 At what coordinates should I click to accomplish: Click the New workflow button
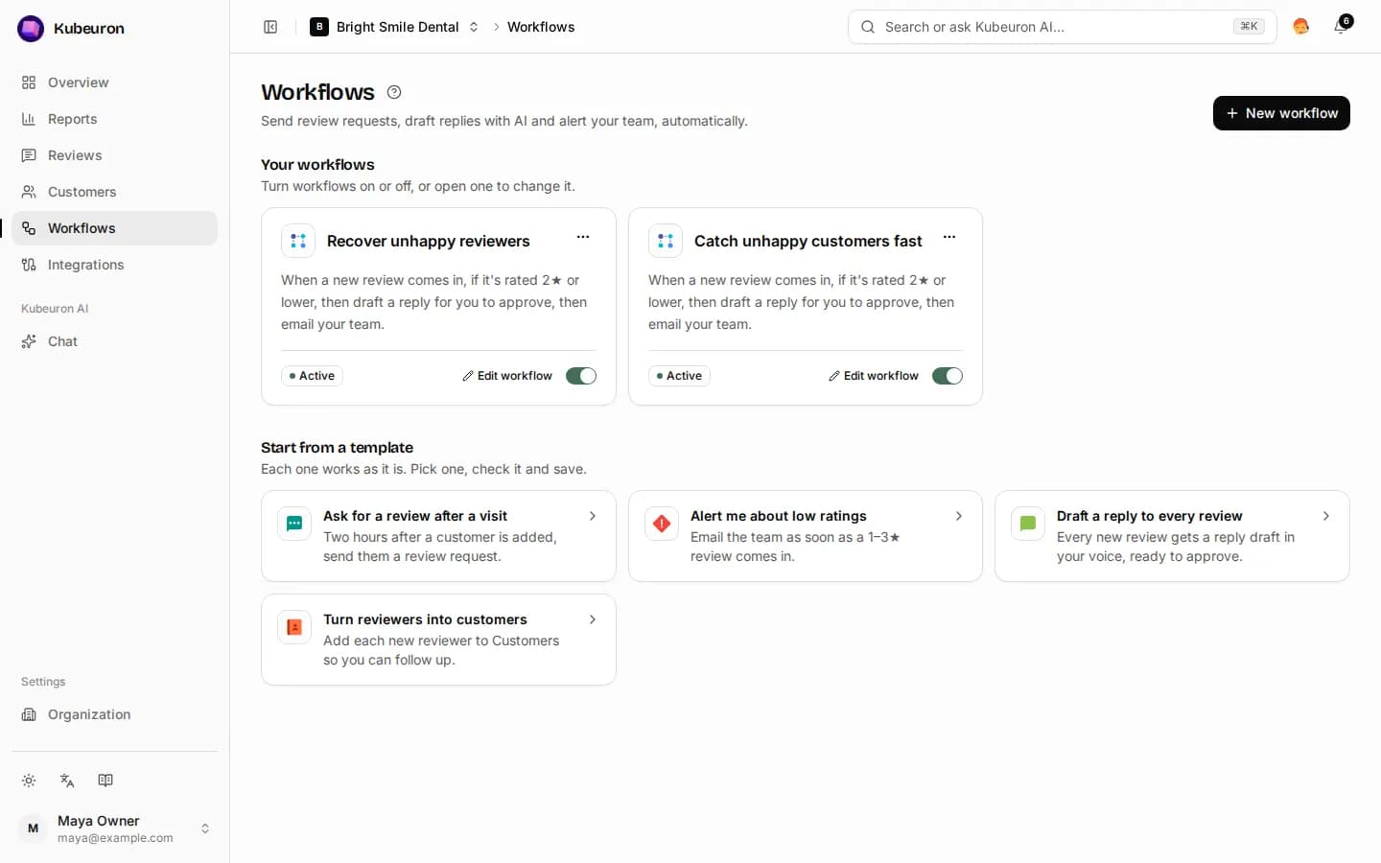[1281, 113]
